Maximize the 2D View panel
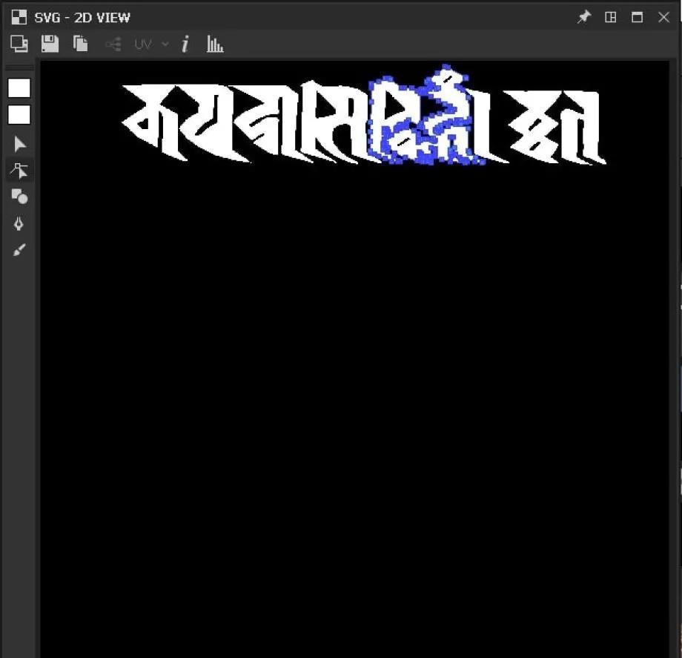This screenshot has width=682, height=658. (637, 17)
